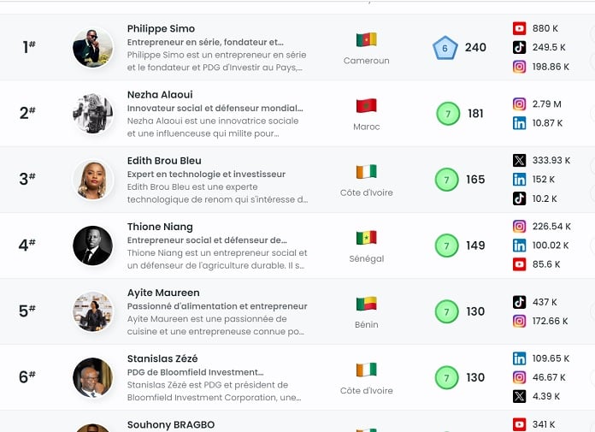Open Philippe Simo's profile name link
The image size is (595, 432).
(x=161, y=28)
